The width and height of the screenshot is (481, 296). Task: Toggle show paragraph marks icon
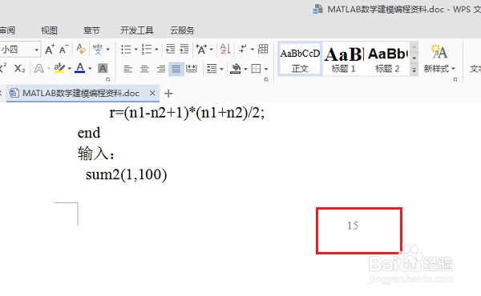click(x=243, y=49)
